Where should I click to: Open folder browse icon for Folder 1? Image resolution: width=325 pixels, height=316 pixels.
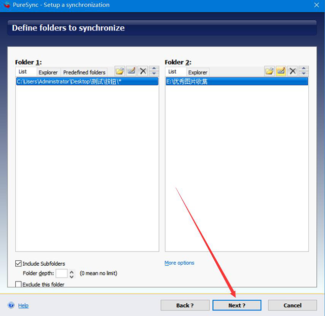120,71
